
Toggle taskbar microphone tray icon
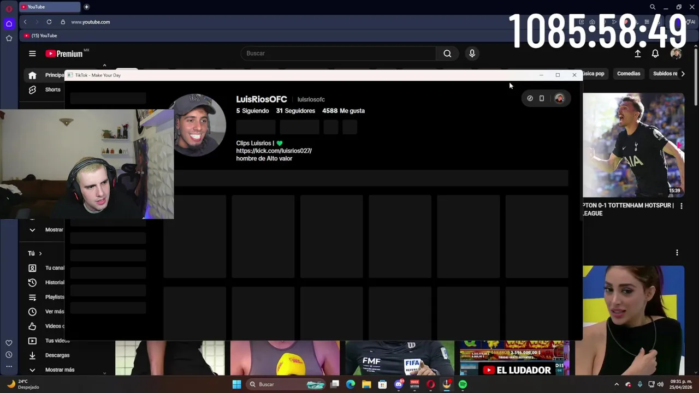[639, 384]
